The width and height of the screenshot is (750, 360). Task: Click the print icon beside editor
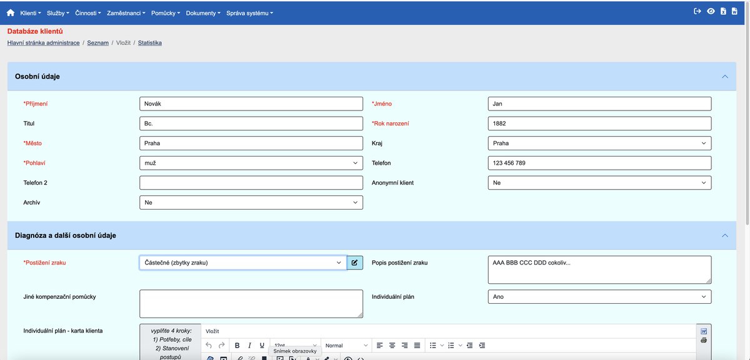point(704,340)
